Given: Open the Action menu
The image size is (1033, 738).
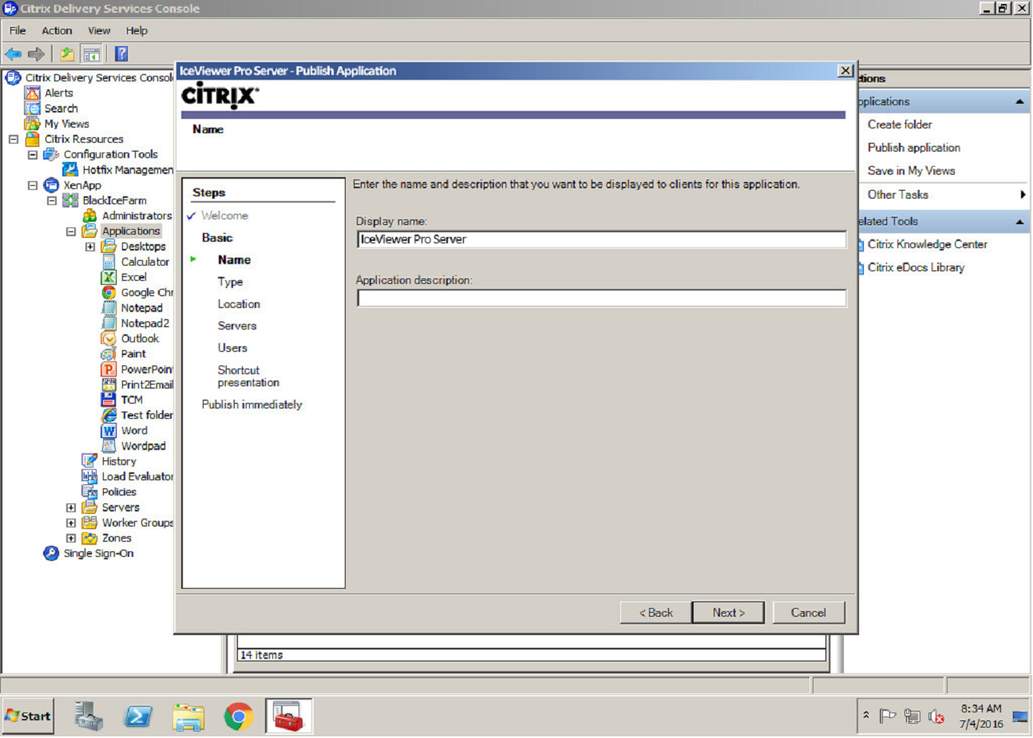Looking at the screenshot, I should 57,31.
